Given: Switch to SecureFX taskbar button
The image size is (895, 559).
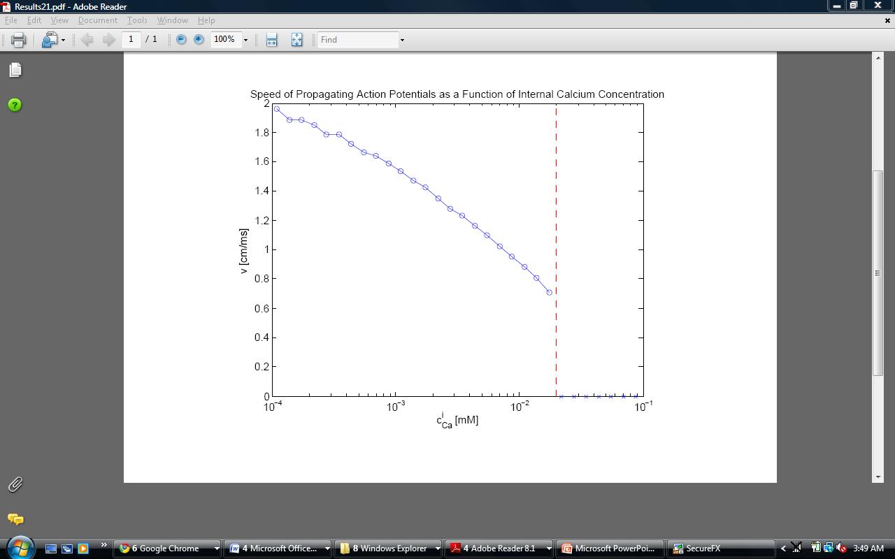Looking at the screenshot, I should [x=719, y=549].
